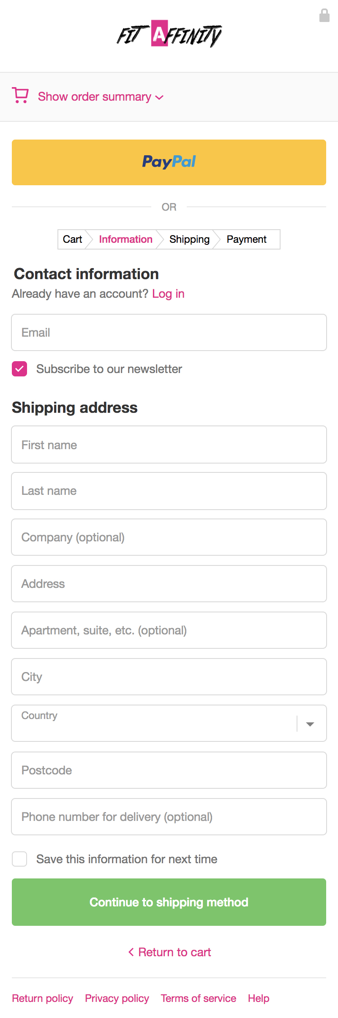The image size is (338, 1018).
Task: Click the Address field
Action: tap(169, 584)
